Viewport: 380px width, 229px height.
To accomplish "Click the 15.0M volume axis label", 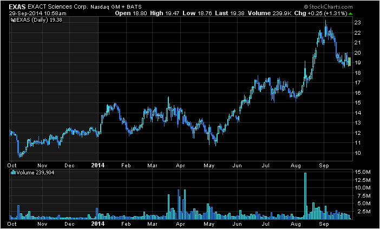I will (362, 172).
